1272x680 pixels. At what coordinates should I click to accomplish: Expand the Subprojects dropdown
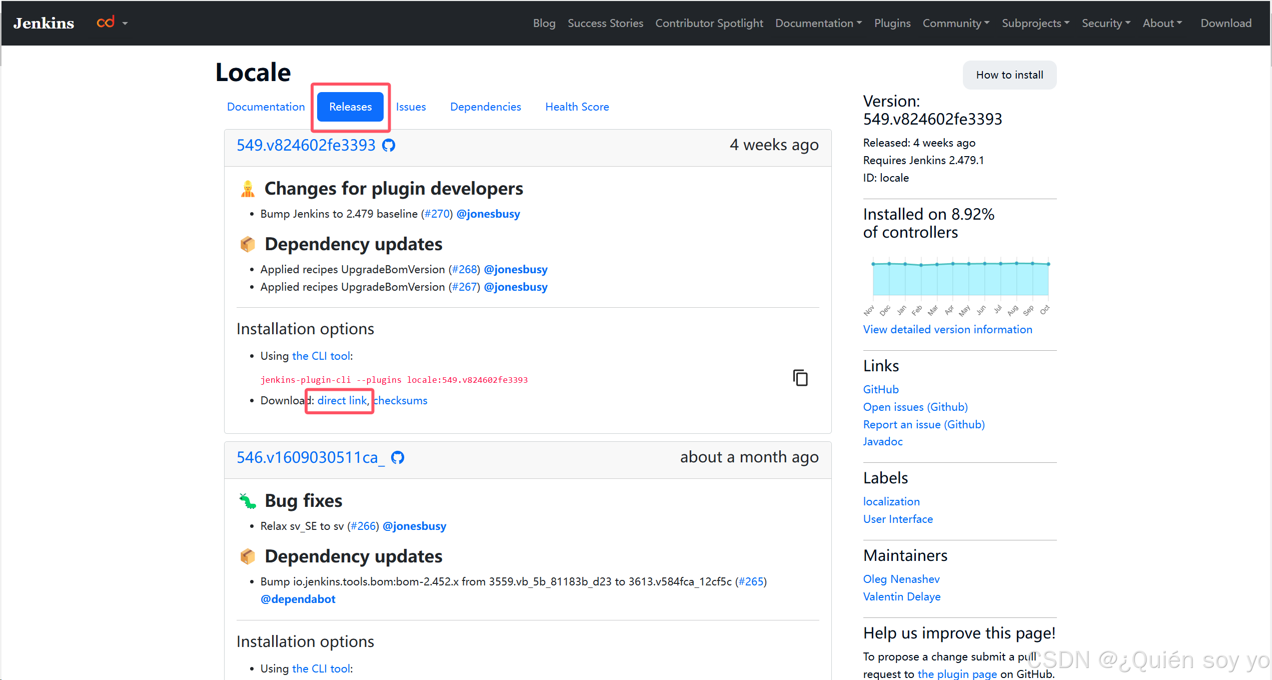click(x=1035, y=23)
